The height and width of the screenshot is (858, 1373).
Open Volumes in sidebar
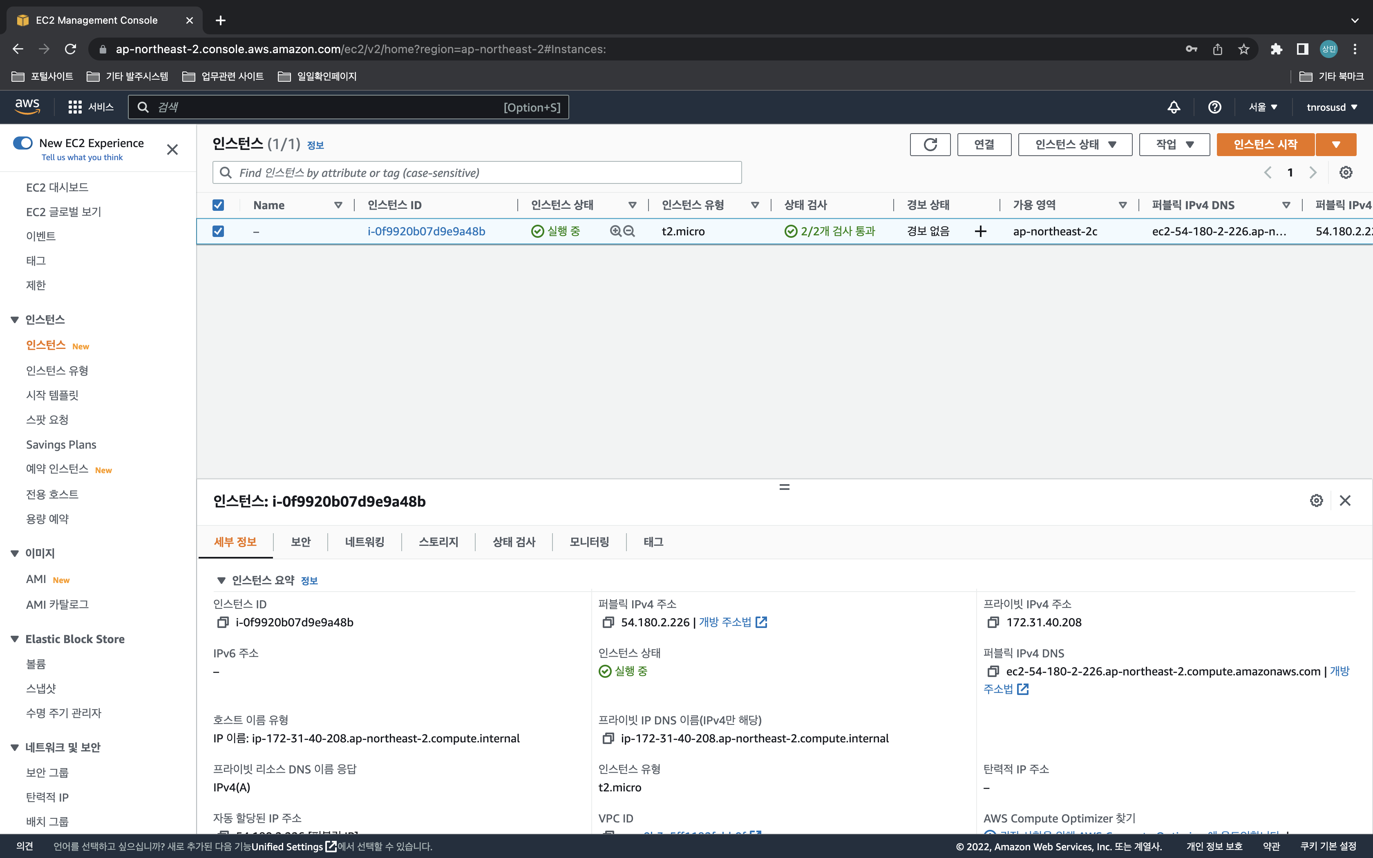tap(36, 664)
